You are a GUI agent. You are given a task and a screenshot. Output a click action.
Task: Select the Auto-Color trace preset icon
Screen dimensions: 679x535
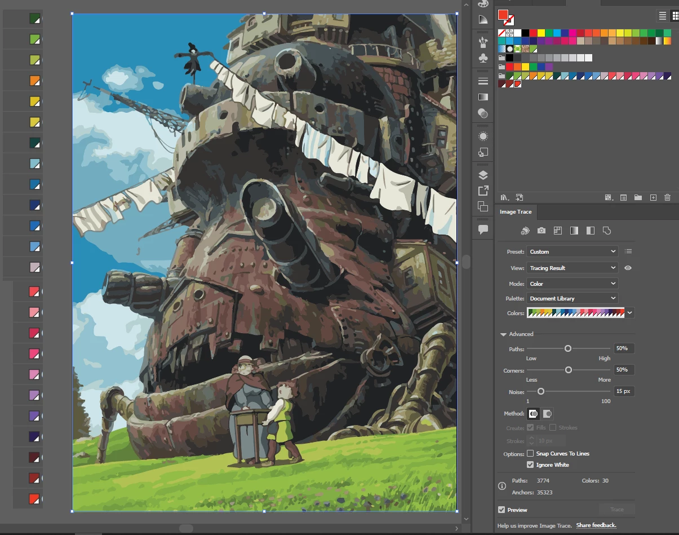click(525, 231)
